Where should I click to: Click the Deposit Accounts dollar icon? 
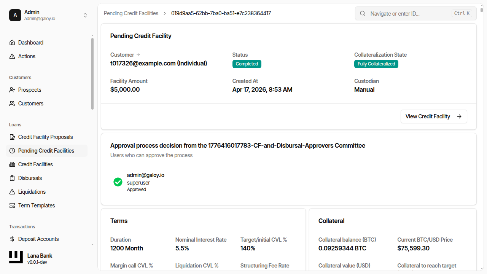(x=12, y=239)
